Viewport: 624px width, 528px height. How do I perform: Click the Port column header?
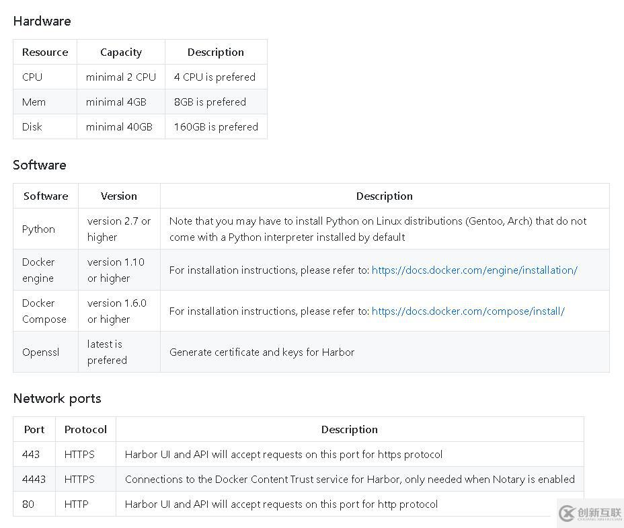tap(34, 429)
